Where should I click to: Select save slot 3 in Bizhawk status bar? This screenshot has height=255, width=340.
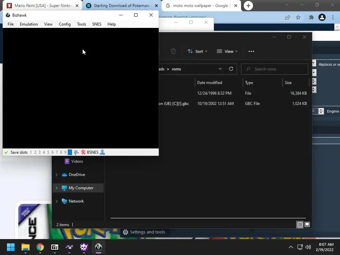[40, 152]
